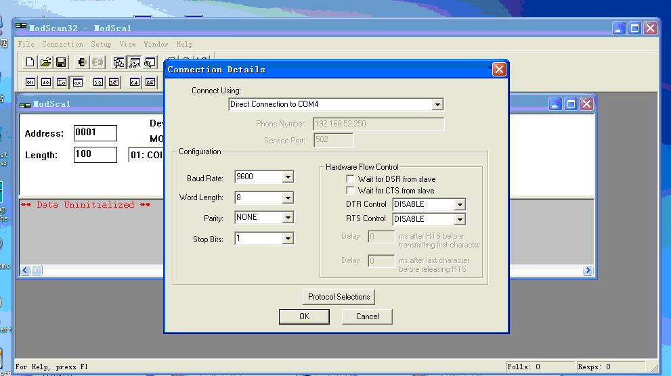
Task: Open the Data Definition toolbar icon
Action: 118,62
